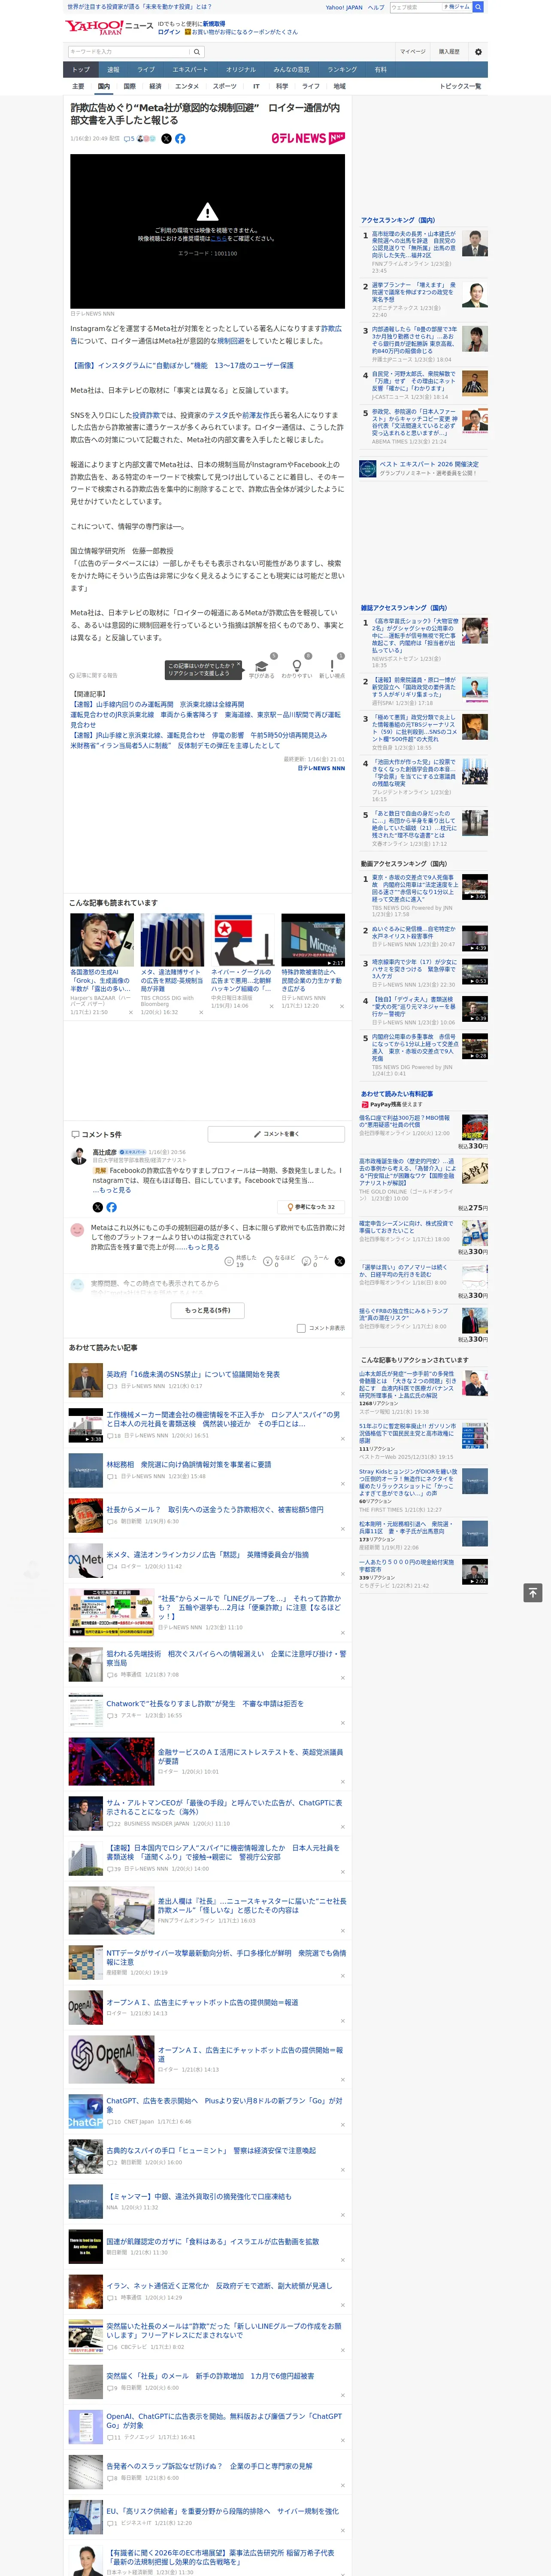Viewport: 551px width, 2576px height.
Task: Share the article on X
Action: pyautogui.click(x=166, y=139)
